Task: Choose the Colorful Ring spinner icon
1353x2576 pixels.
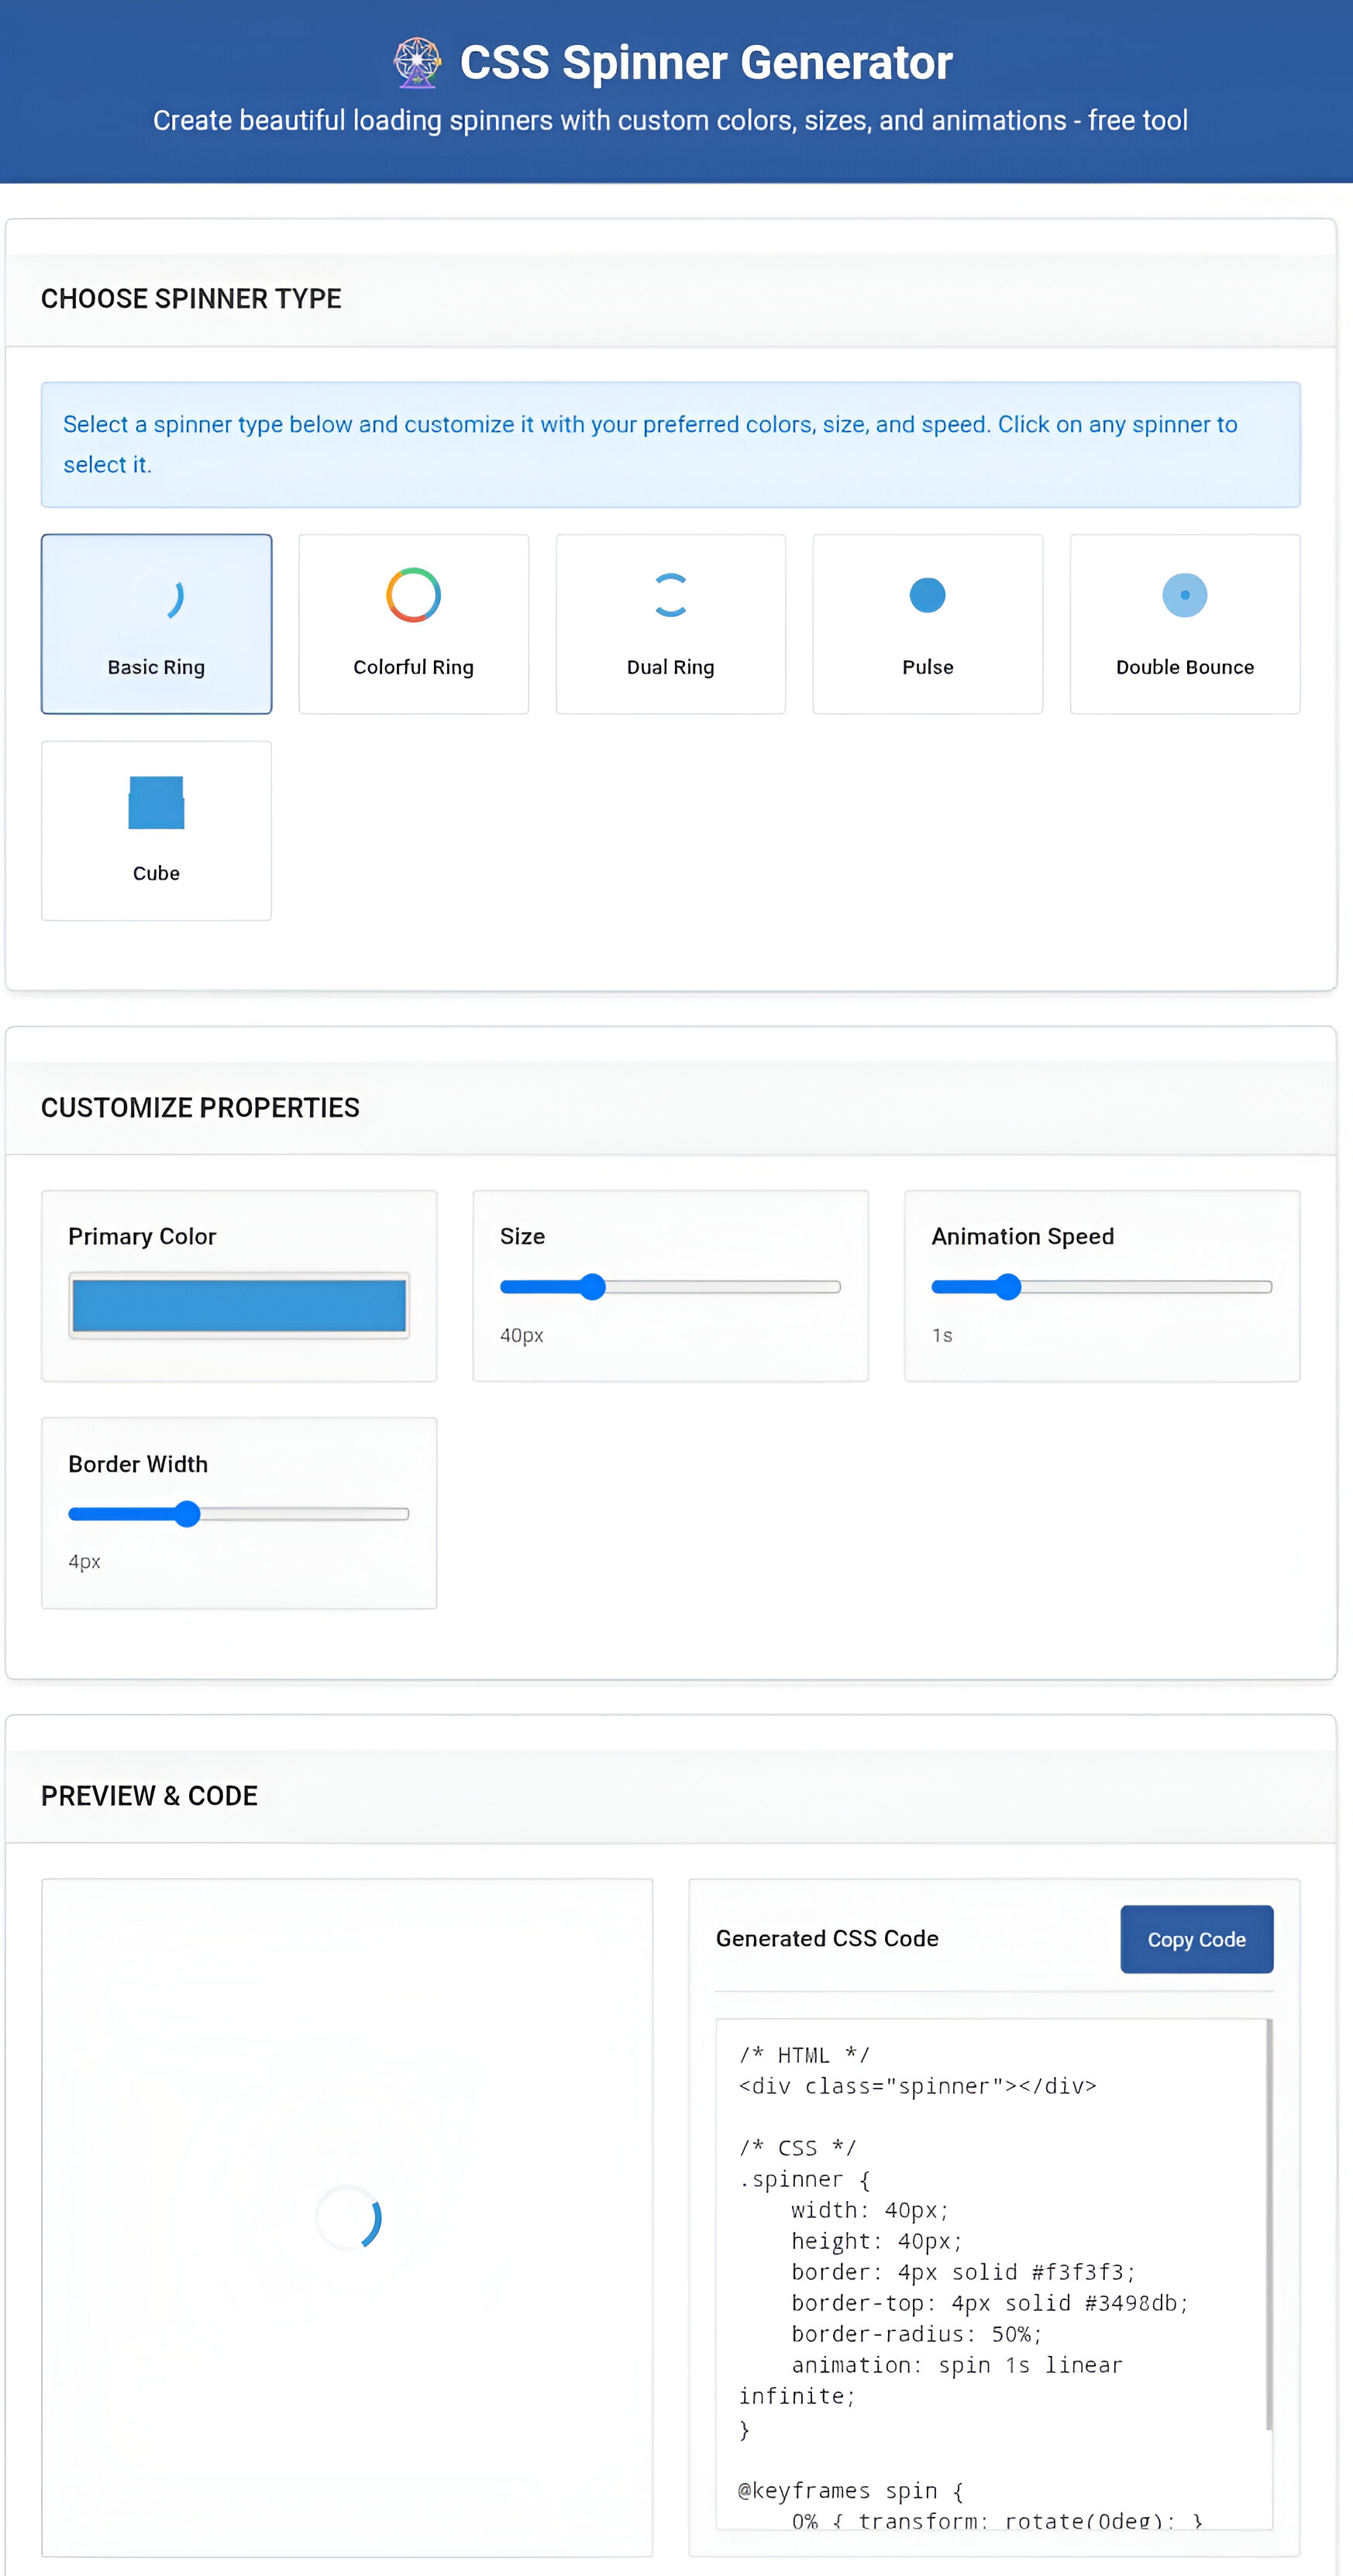Action: point(413,596)
